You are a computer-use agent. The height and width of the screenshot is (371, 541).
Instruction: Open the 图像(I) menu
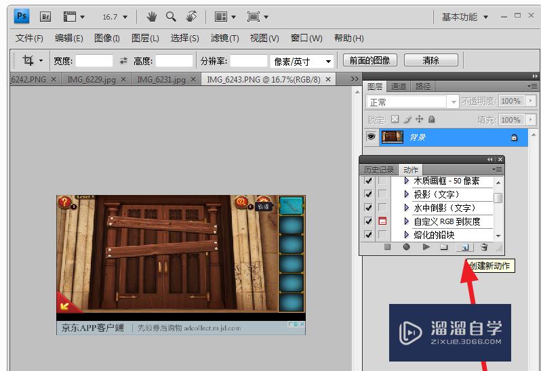[107, 38]
